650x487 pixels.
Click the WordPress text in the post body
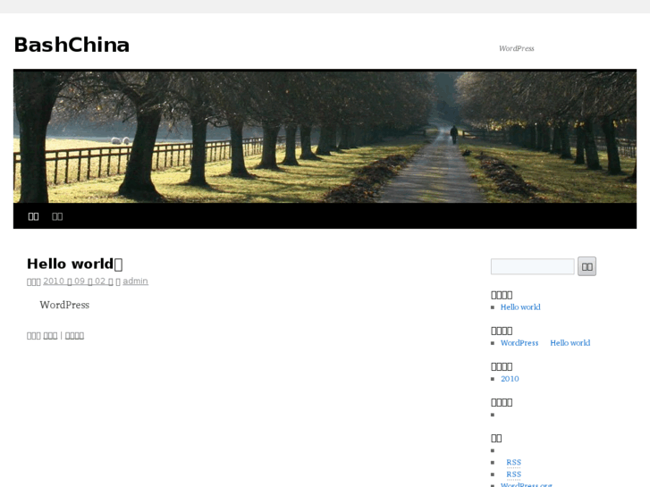click(64, 305)
